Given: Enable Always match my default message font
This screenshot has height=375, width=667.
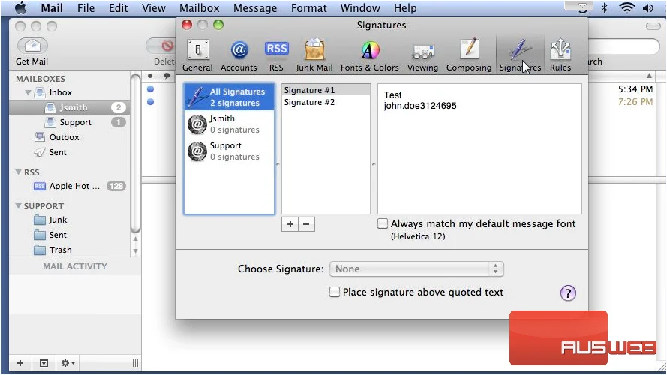Looking at the screenshot, I should (x=383, y=223).
